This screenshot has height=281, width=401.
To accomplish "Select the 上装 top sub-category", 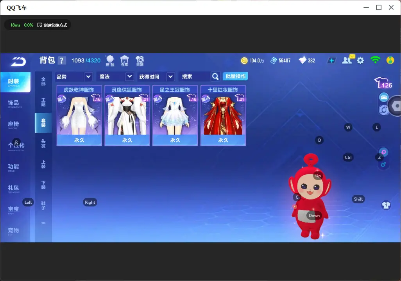I will tap(43, 164).
